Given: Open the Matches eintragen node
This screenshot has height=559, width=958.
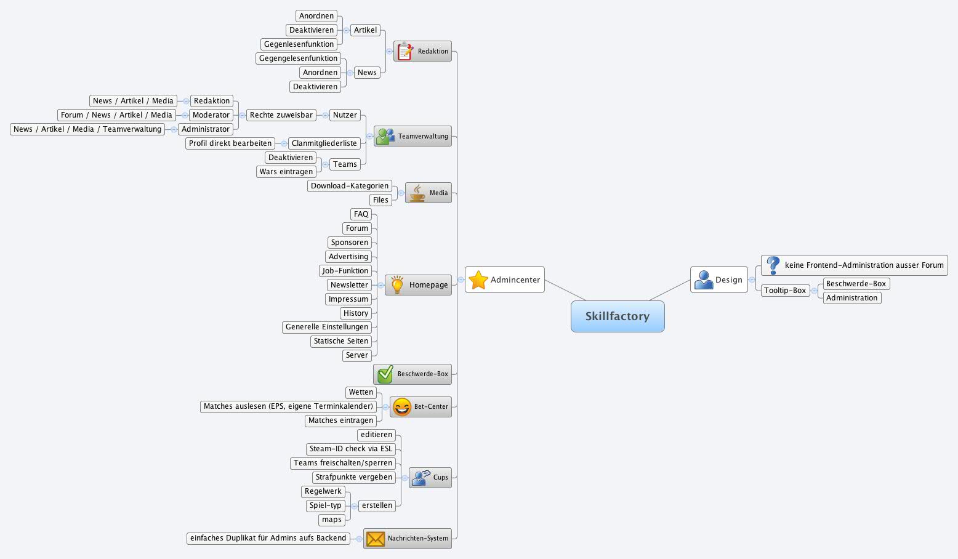Looking at the screenshot, I should tap(340, 420).
